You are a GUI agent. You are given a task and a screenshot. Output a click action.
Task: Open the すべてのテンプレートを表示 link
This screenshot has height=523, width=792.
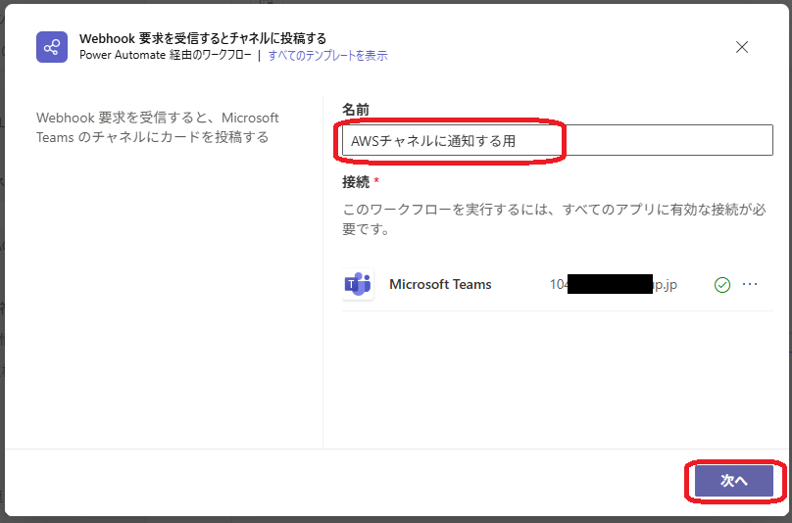click(327, 56)
